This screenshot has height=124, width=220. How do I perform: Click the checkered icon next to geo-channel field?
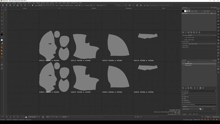click(x=200, y=109)
